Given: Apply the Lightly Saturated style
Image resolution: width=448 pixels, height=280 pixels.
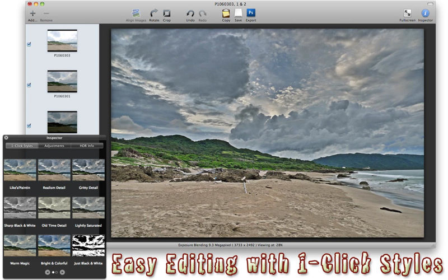Looking at the screenshot, I should click(88, 208).
